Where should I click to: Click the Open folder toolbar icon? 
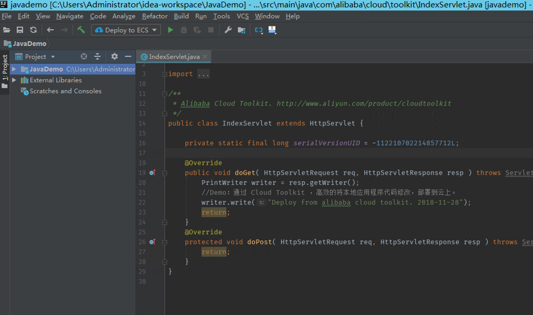(6, 30)
